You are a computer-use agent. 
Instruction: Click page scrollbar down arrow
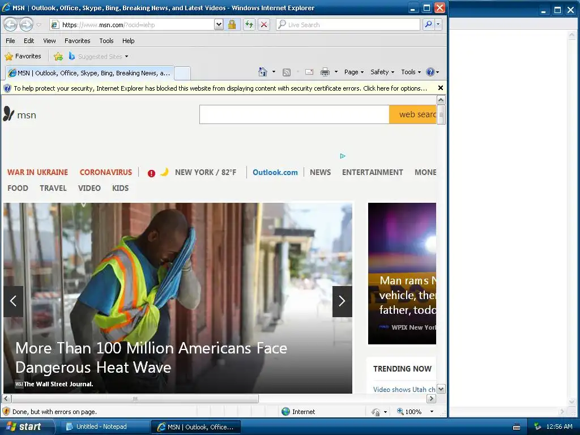coord(441,389)
